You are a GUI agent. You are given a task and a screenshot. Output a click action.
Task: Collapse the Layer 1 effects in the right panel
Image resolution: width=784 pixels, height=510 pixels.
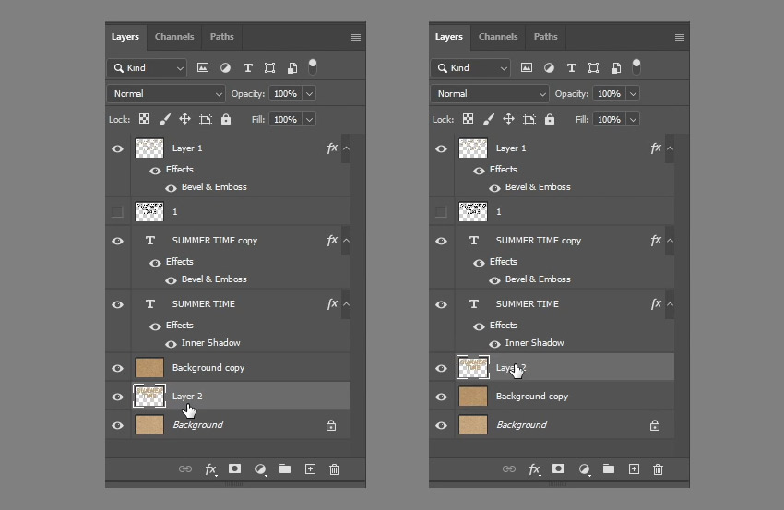[670, 148]
